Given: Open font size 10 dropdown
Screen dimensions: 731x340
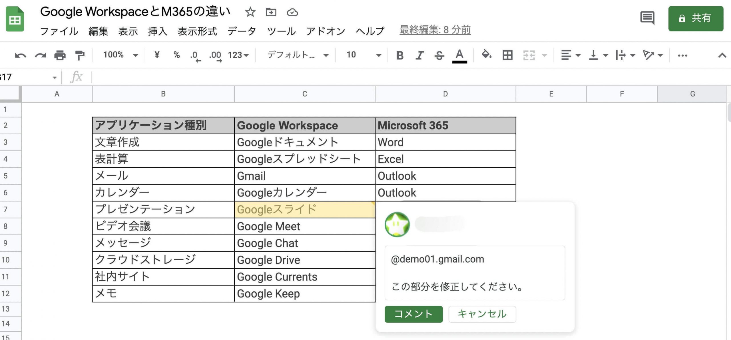Looking at the screenshot, I should click(x=364, y=55).
